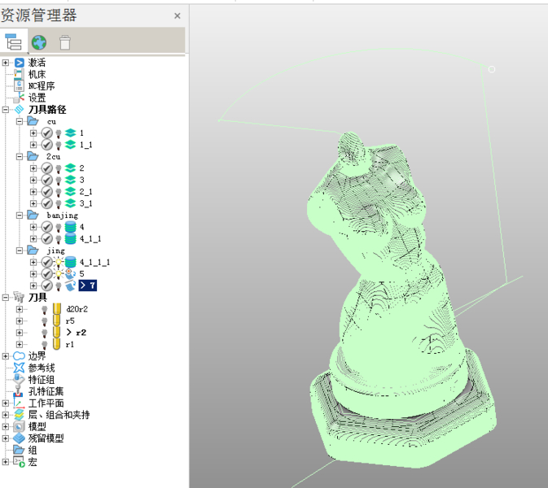Screen dimensions: 548x488
Task: Click the 特征组 icon
Action: [x=19, y=380]
